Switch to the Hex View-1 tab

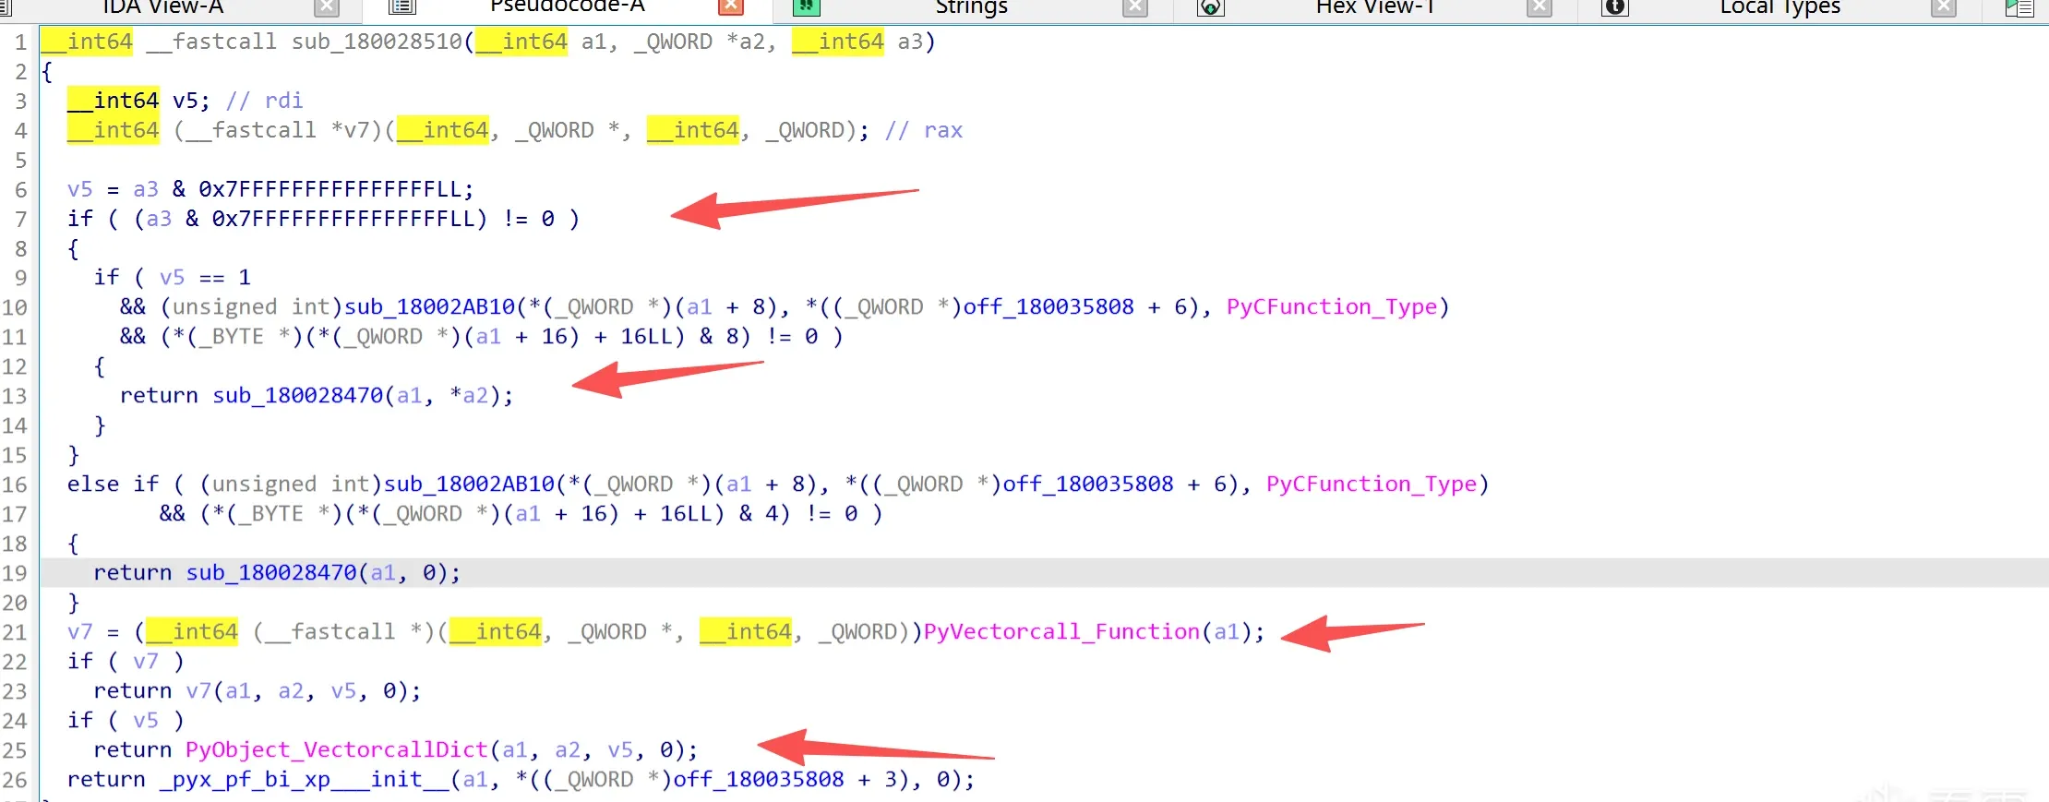pos(1374,7)
